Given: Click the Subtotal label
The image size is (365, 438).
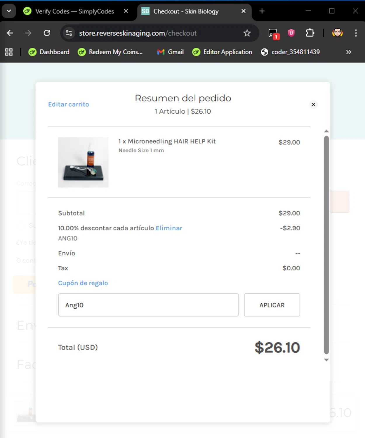Looking at the screenshot, I should coord(71,213).
